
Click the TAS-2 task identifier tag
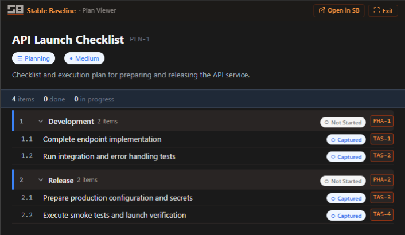pyautogui.click(x=382, y=155)
